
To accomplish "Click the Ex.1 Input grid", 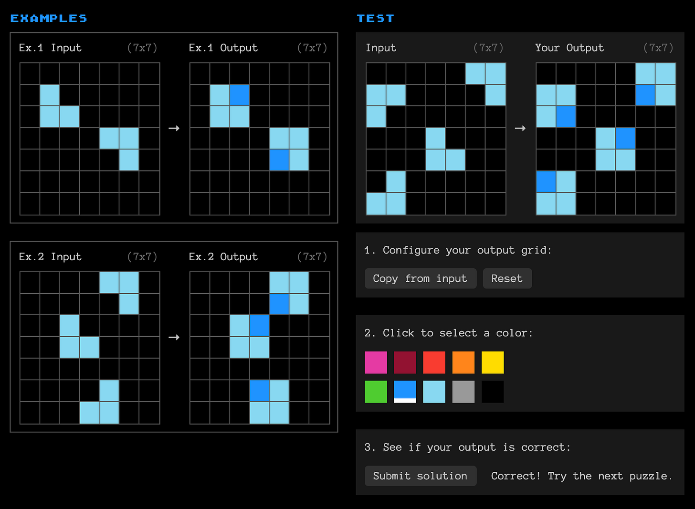I will pos(90,139).
